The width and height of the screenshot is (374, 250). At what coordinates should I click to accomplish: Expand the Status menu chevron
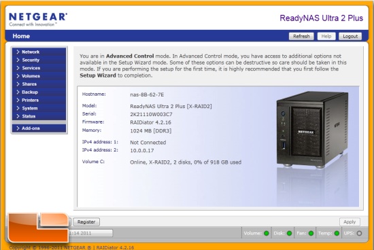(x=18, y=116)
